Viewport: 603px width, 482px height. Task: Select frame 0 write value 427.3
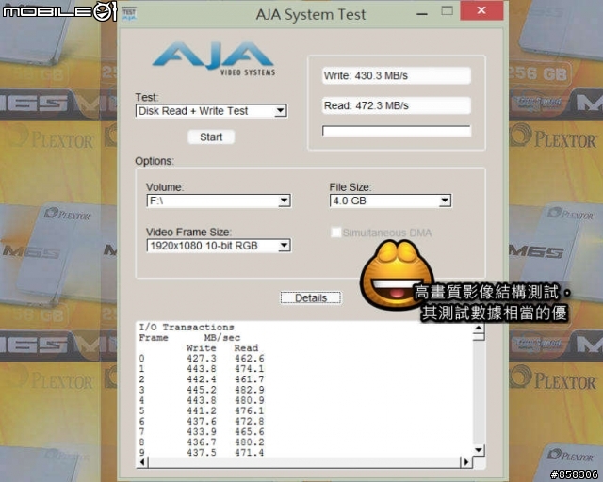202,359
